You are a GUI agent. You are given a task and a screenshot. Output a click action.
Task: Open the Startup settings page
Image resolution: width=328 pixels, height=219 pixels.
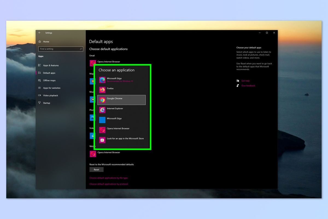[47, 103]
